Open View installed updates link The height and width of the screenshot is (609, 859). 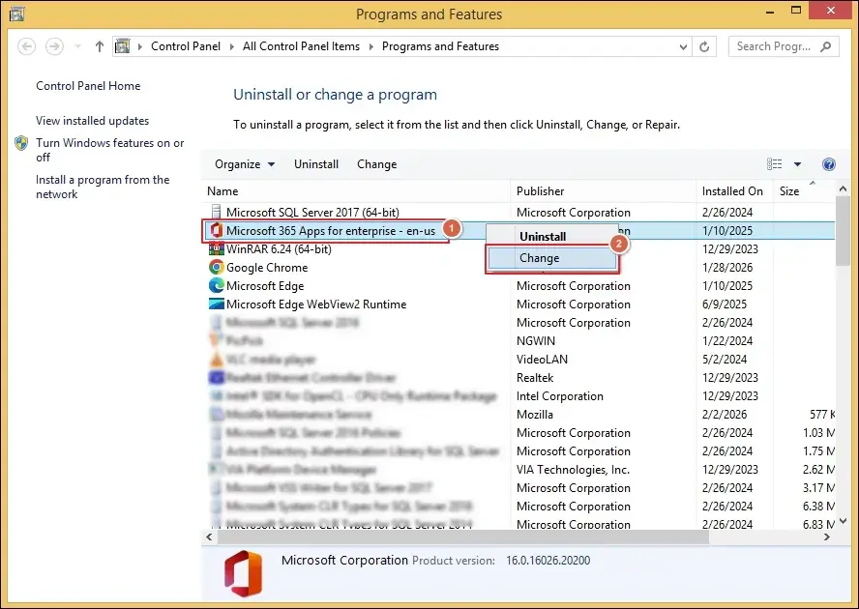(93, 121)
